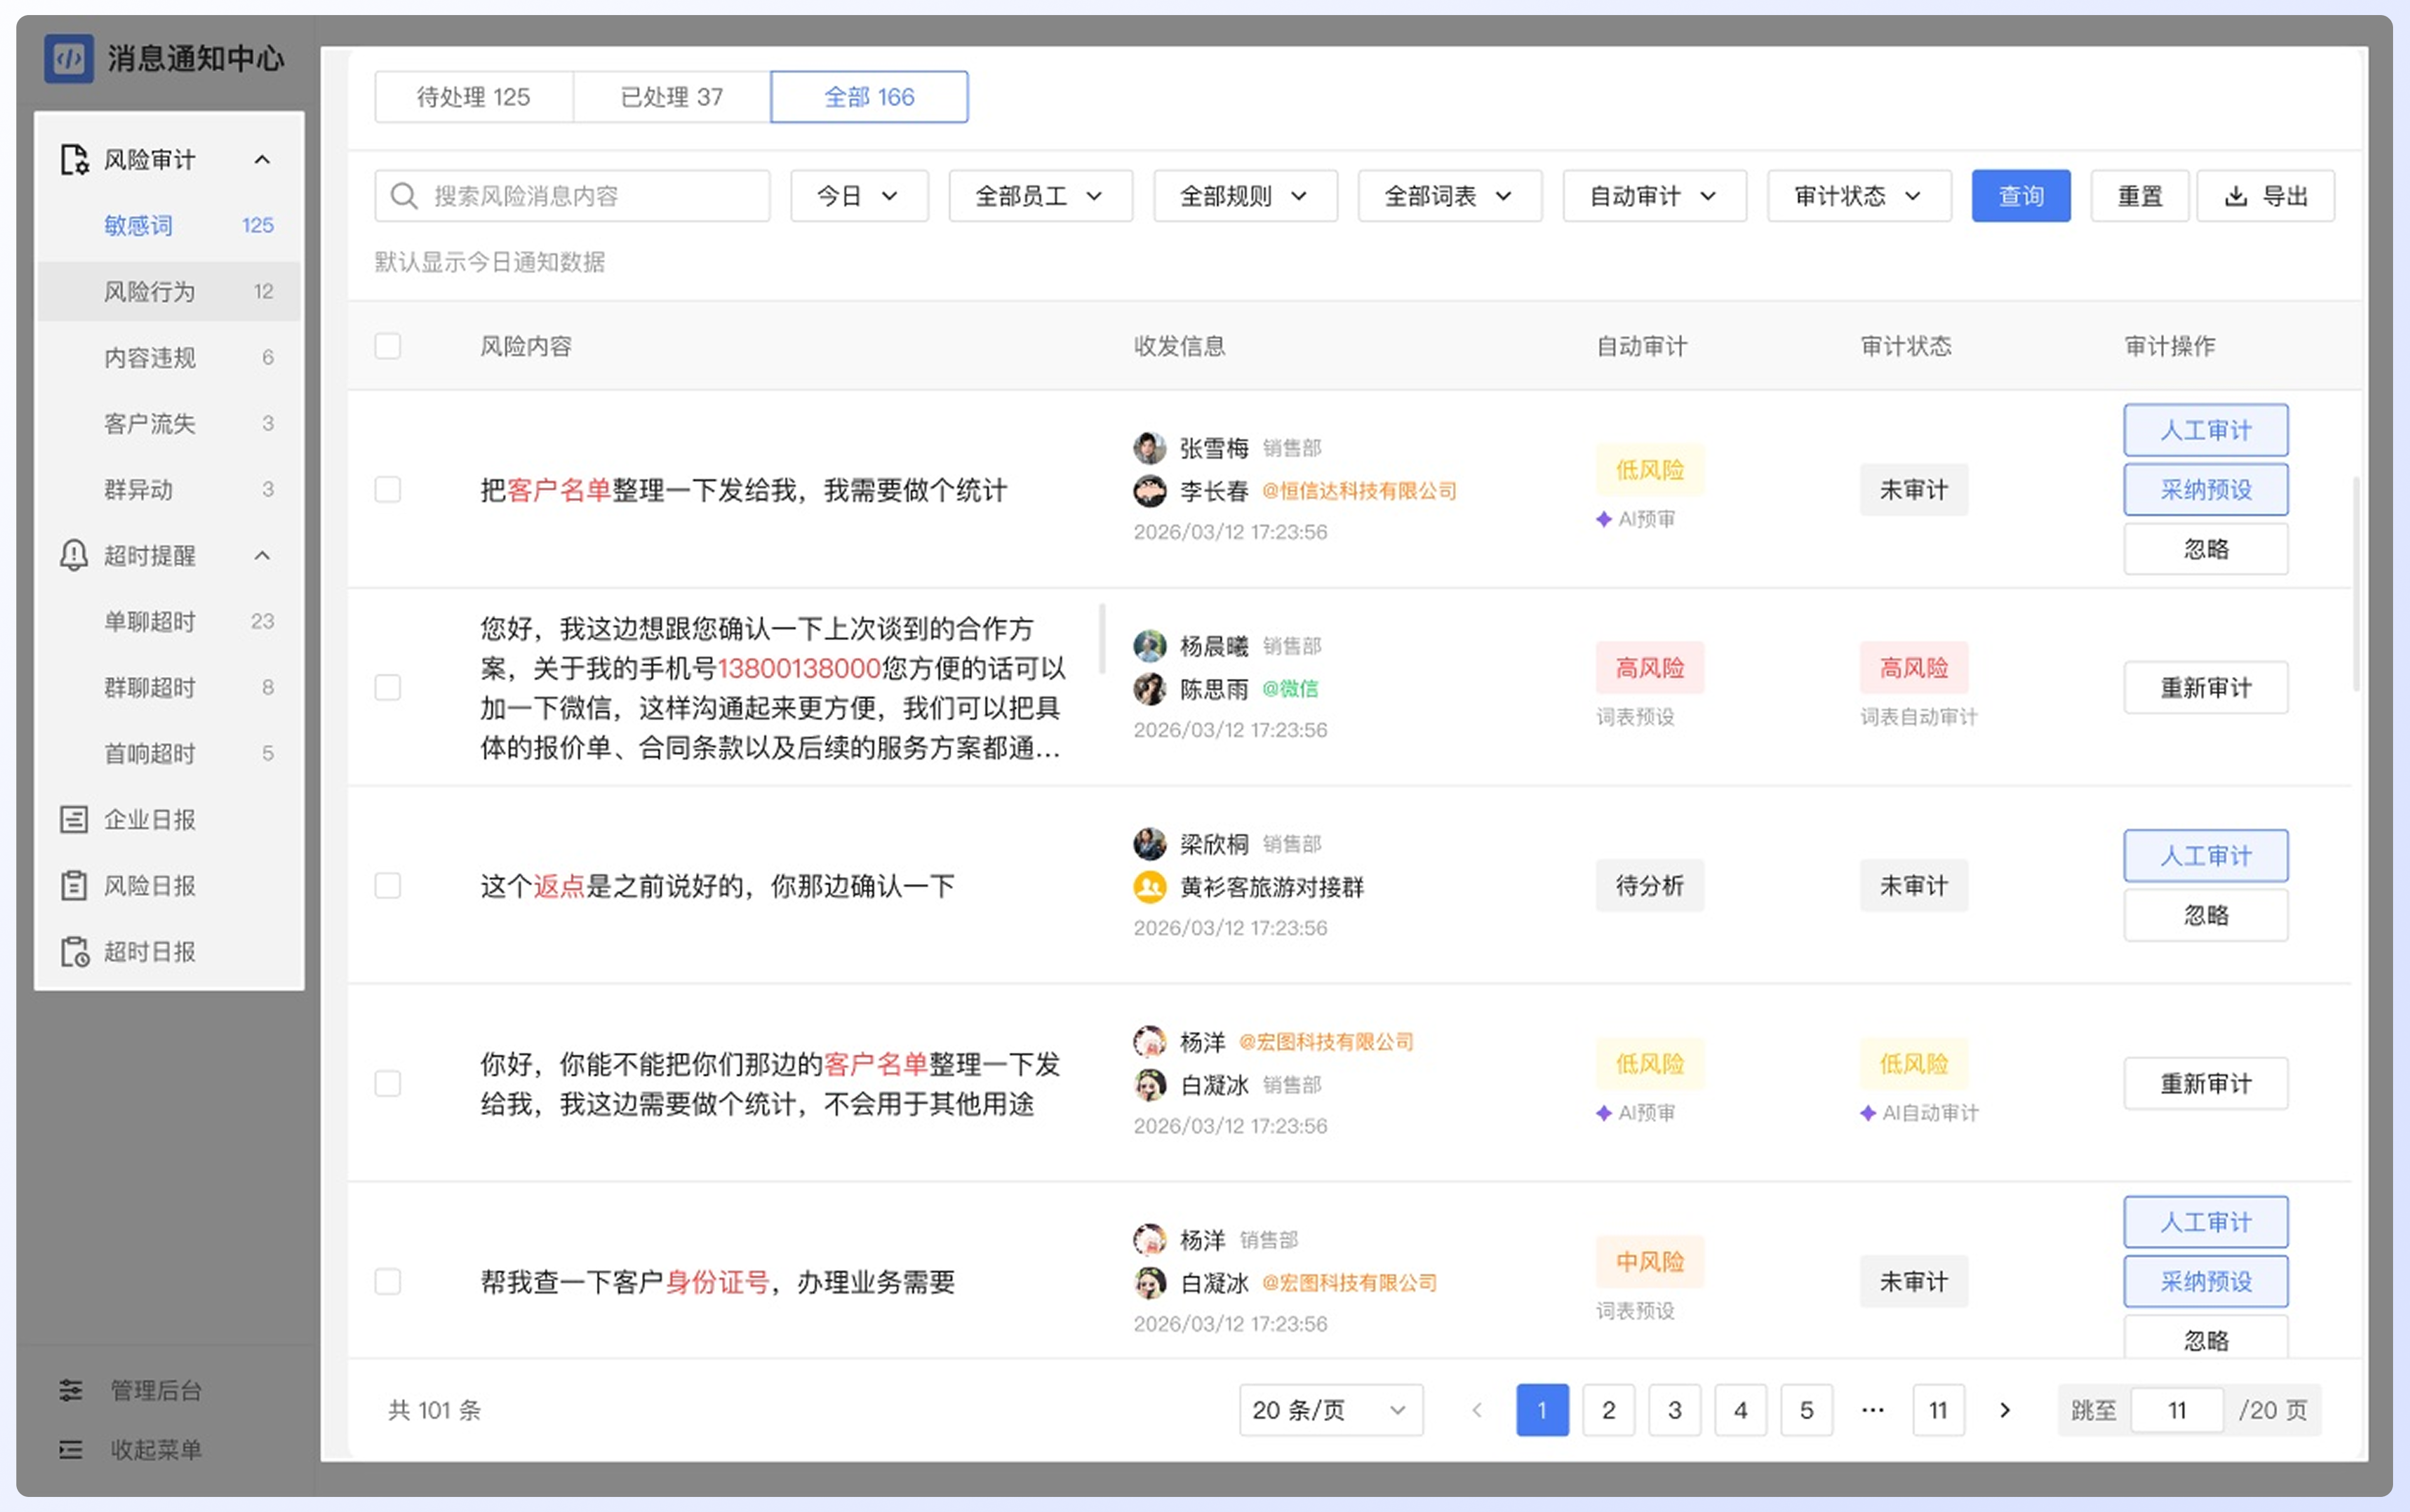The height and width of the screenshot is (1512, 2410).
Task: Click the AI自动审计 sparkle icon
Action: pos(1868,1113)
